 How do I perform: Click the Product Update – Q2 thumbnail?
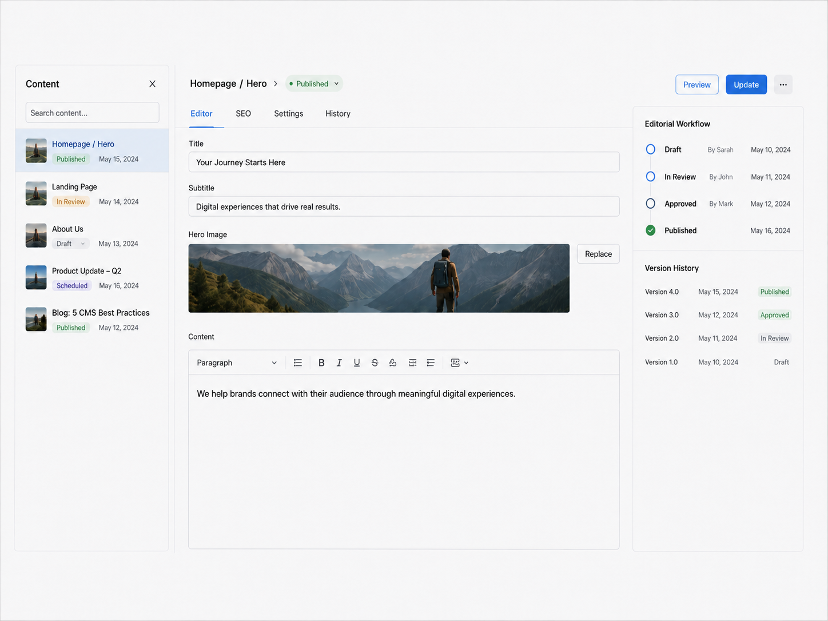click(x=36, y=277)
